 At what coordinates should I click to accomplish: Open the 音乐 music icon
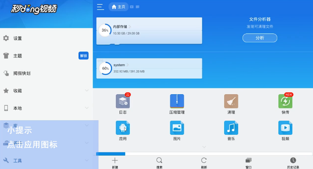[x=231, y=128]
